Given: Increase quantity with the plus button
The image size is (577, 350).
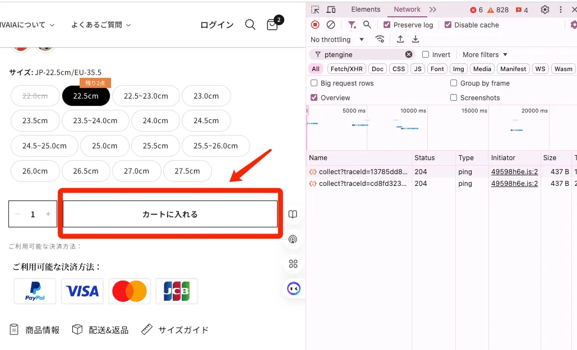Looking at the screenshot, I should pos(48,214).
